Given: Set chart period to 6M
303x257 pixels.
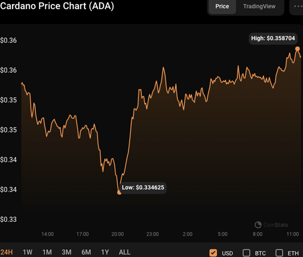Looking at the screenshot, I should pos(86,252).
